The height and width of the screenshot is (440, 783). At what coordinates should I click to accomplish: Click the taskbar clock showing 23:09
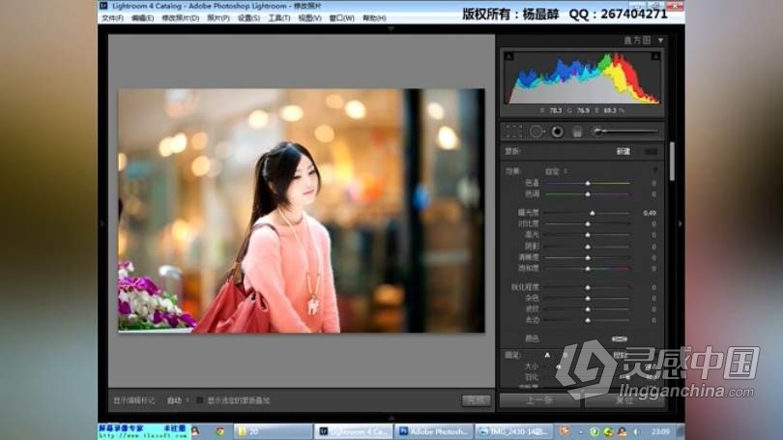[x=660, y=431]
